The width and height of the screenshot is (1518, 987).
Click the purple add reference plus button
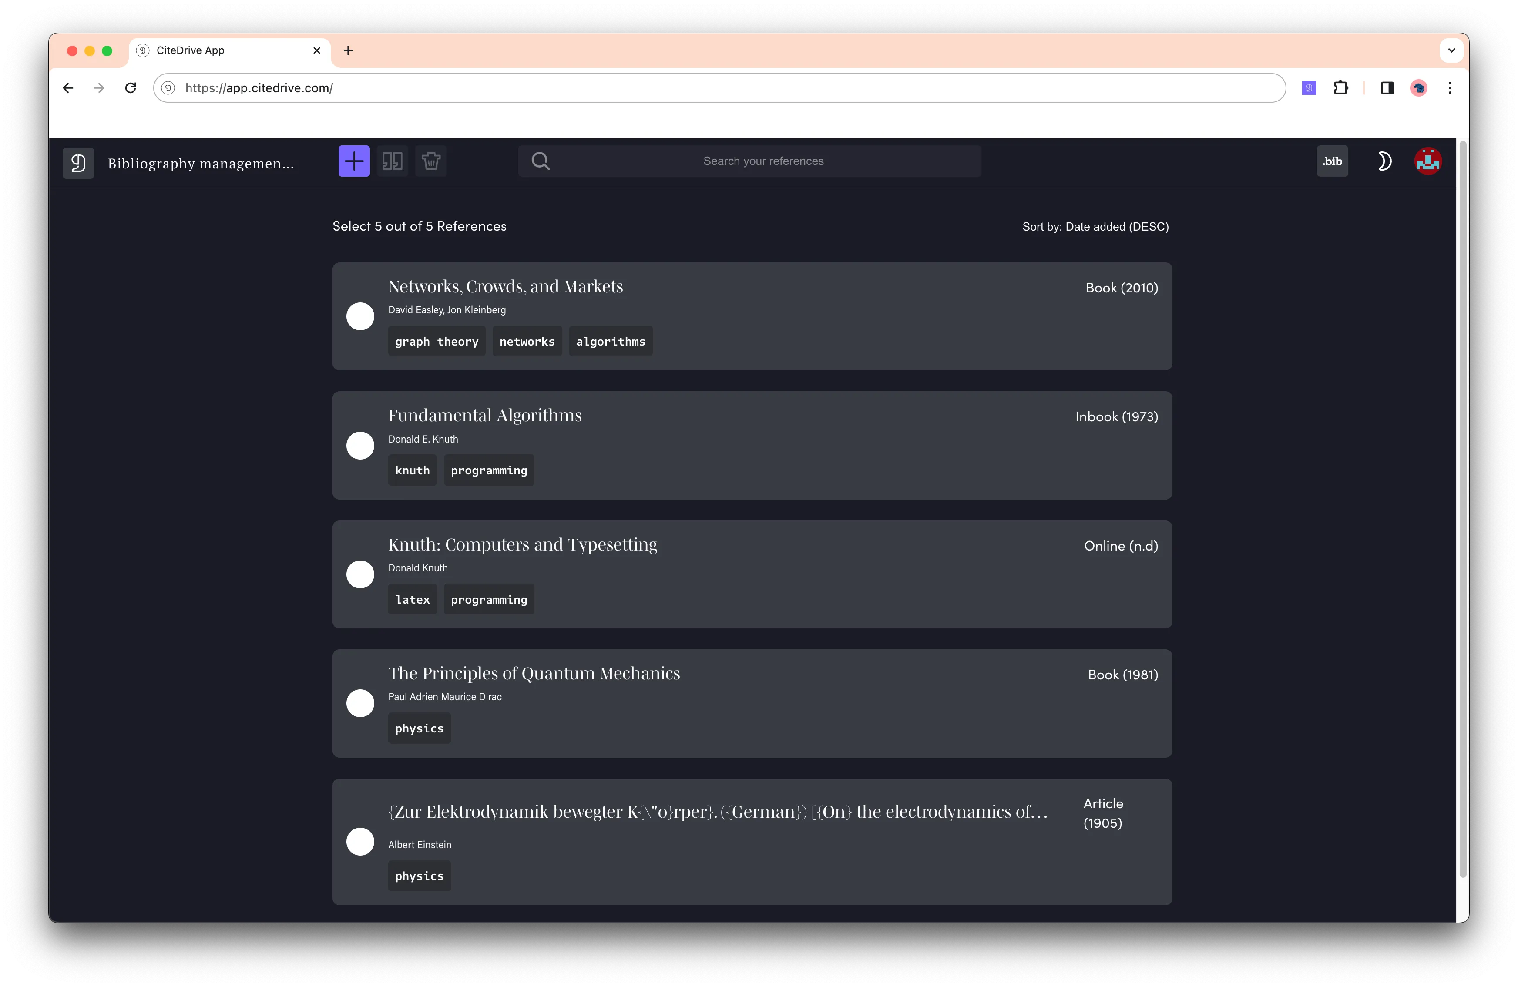354,161
